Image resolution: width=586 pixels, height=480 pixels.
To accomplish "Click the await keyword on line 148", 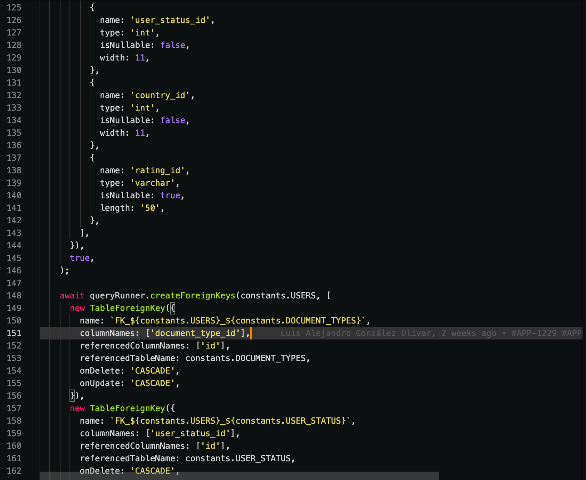I will tap(72, 296).
